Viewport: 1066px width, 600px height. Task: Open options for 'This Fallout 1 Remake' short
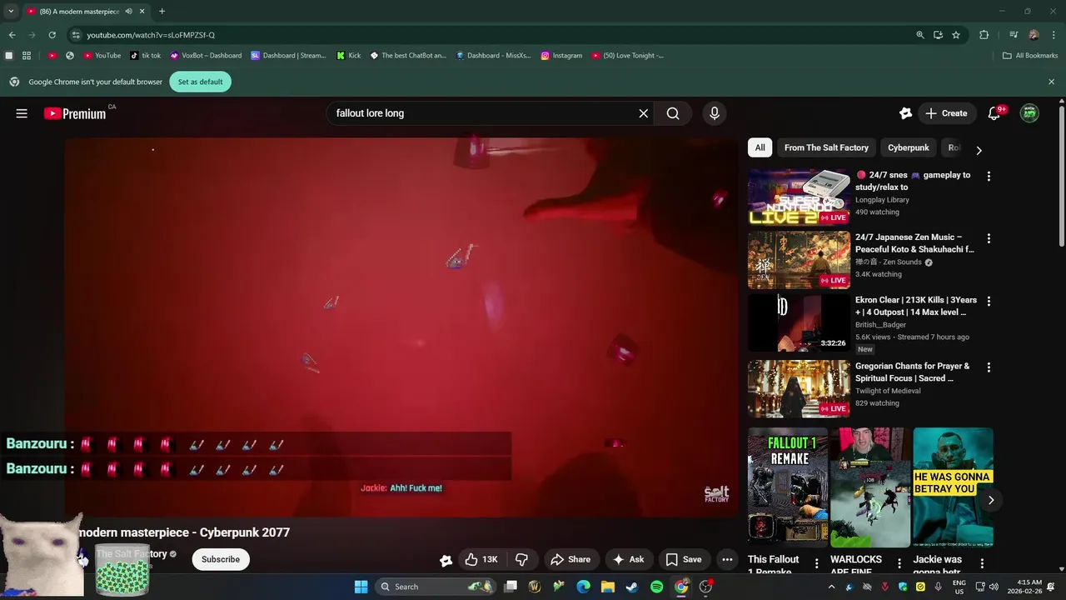(816, 564)
